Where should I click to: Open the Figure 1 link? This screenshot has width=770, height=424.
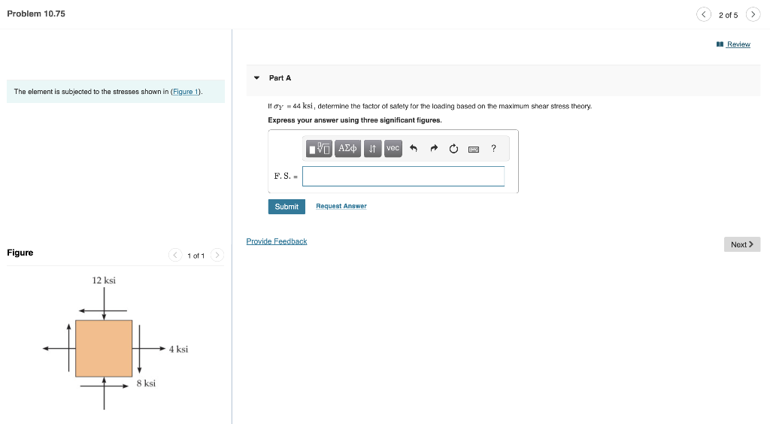185,92
